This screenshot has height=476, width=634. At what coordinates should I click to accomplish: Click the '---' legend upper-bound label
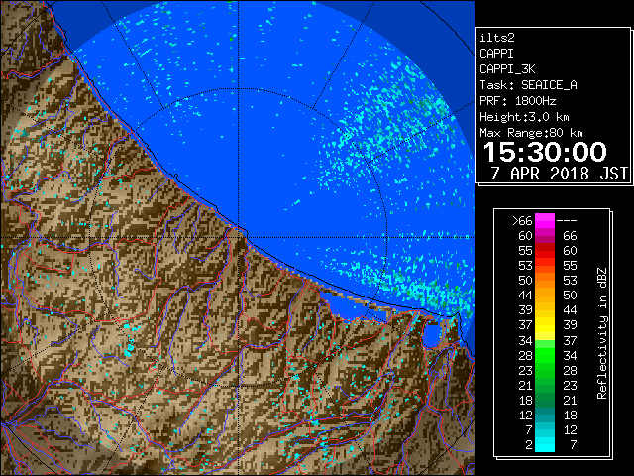coord(567,221)
